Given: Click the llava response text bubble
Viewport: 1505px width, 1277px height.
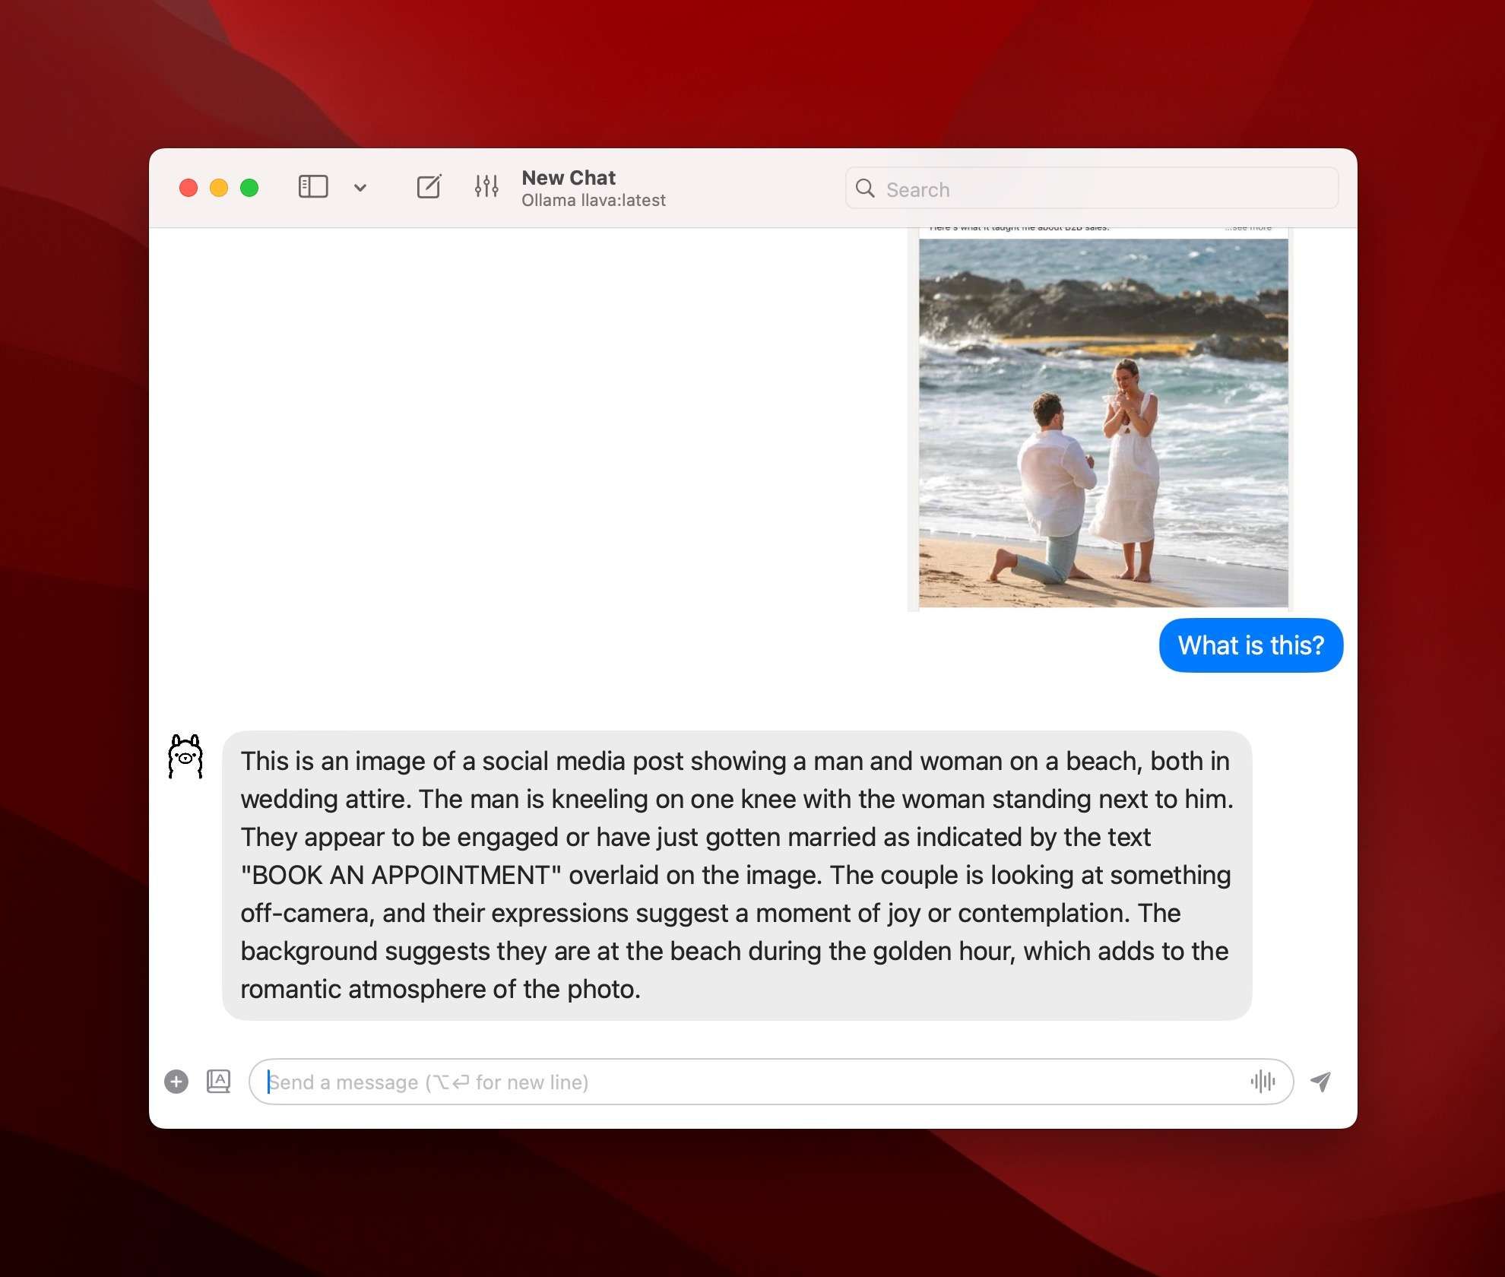Looking at the screenshot, I should [x=737, y=876].
